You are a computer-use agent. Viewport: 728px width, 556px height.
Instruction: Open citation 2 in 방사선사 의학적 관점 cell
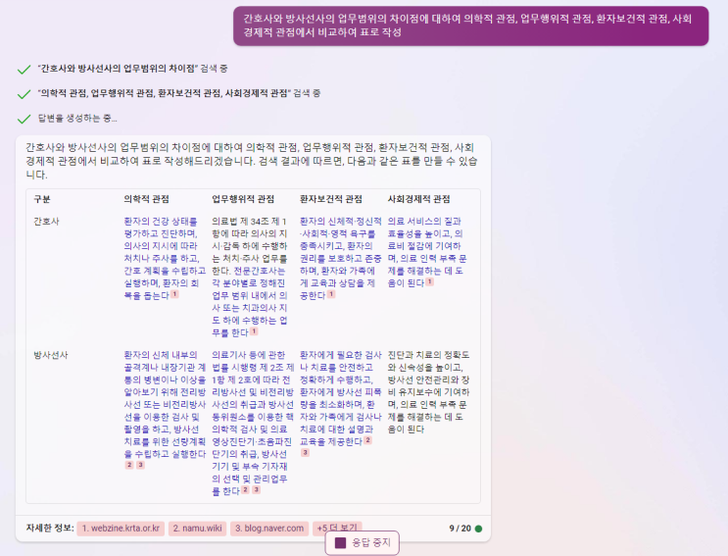click(129, 465)
